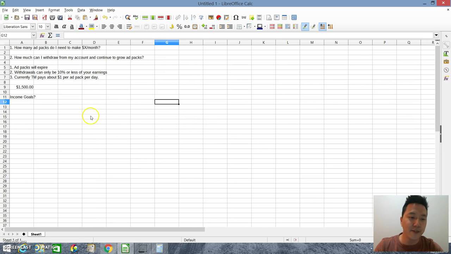Click the formula input line
This screenshot has height=254, width=451.
248,35
